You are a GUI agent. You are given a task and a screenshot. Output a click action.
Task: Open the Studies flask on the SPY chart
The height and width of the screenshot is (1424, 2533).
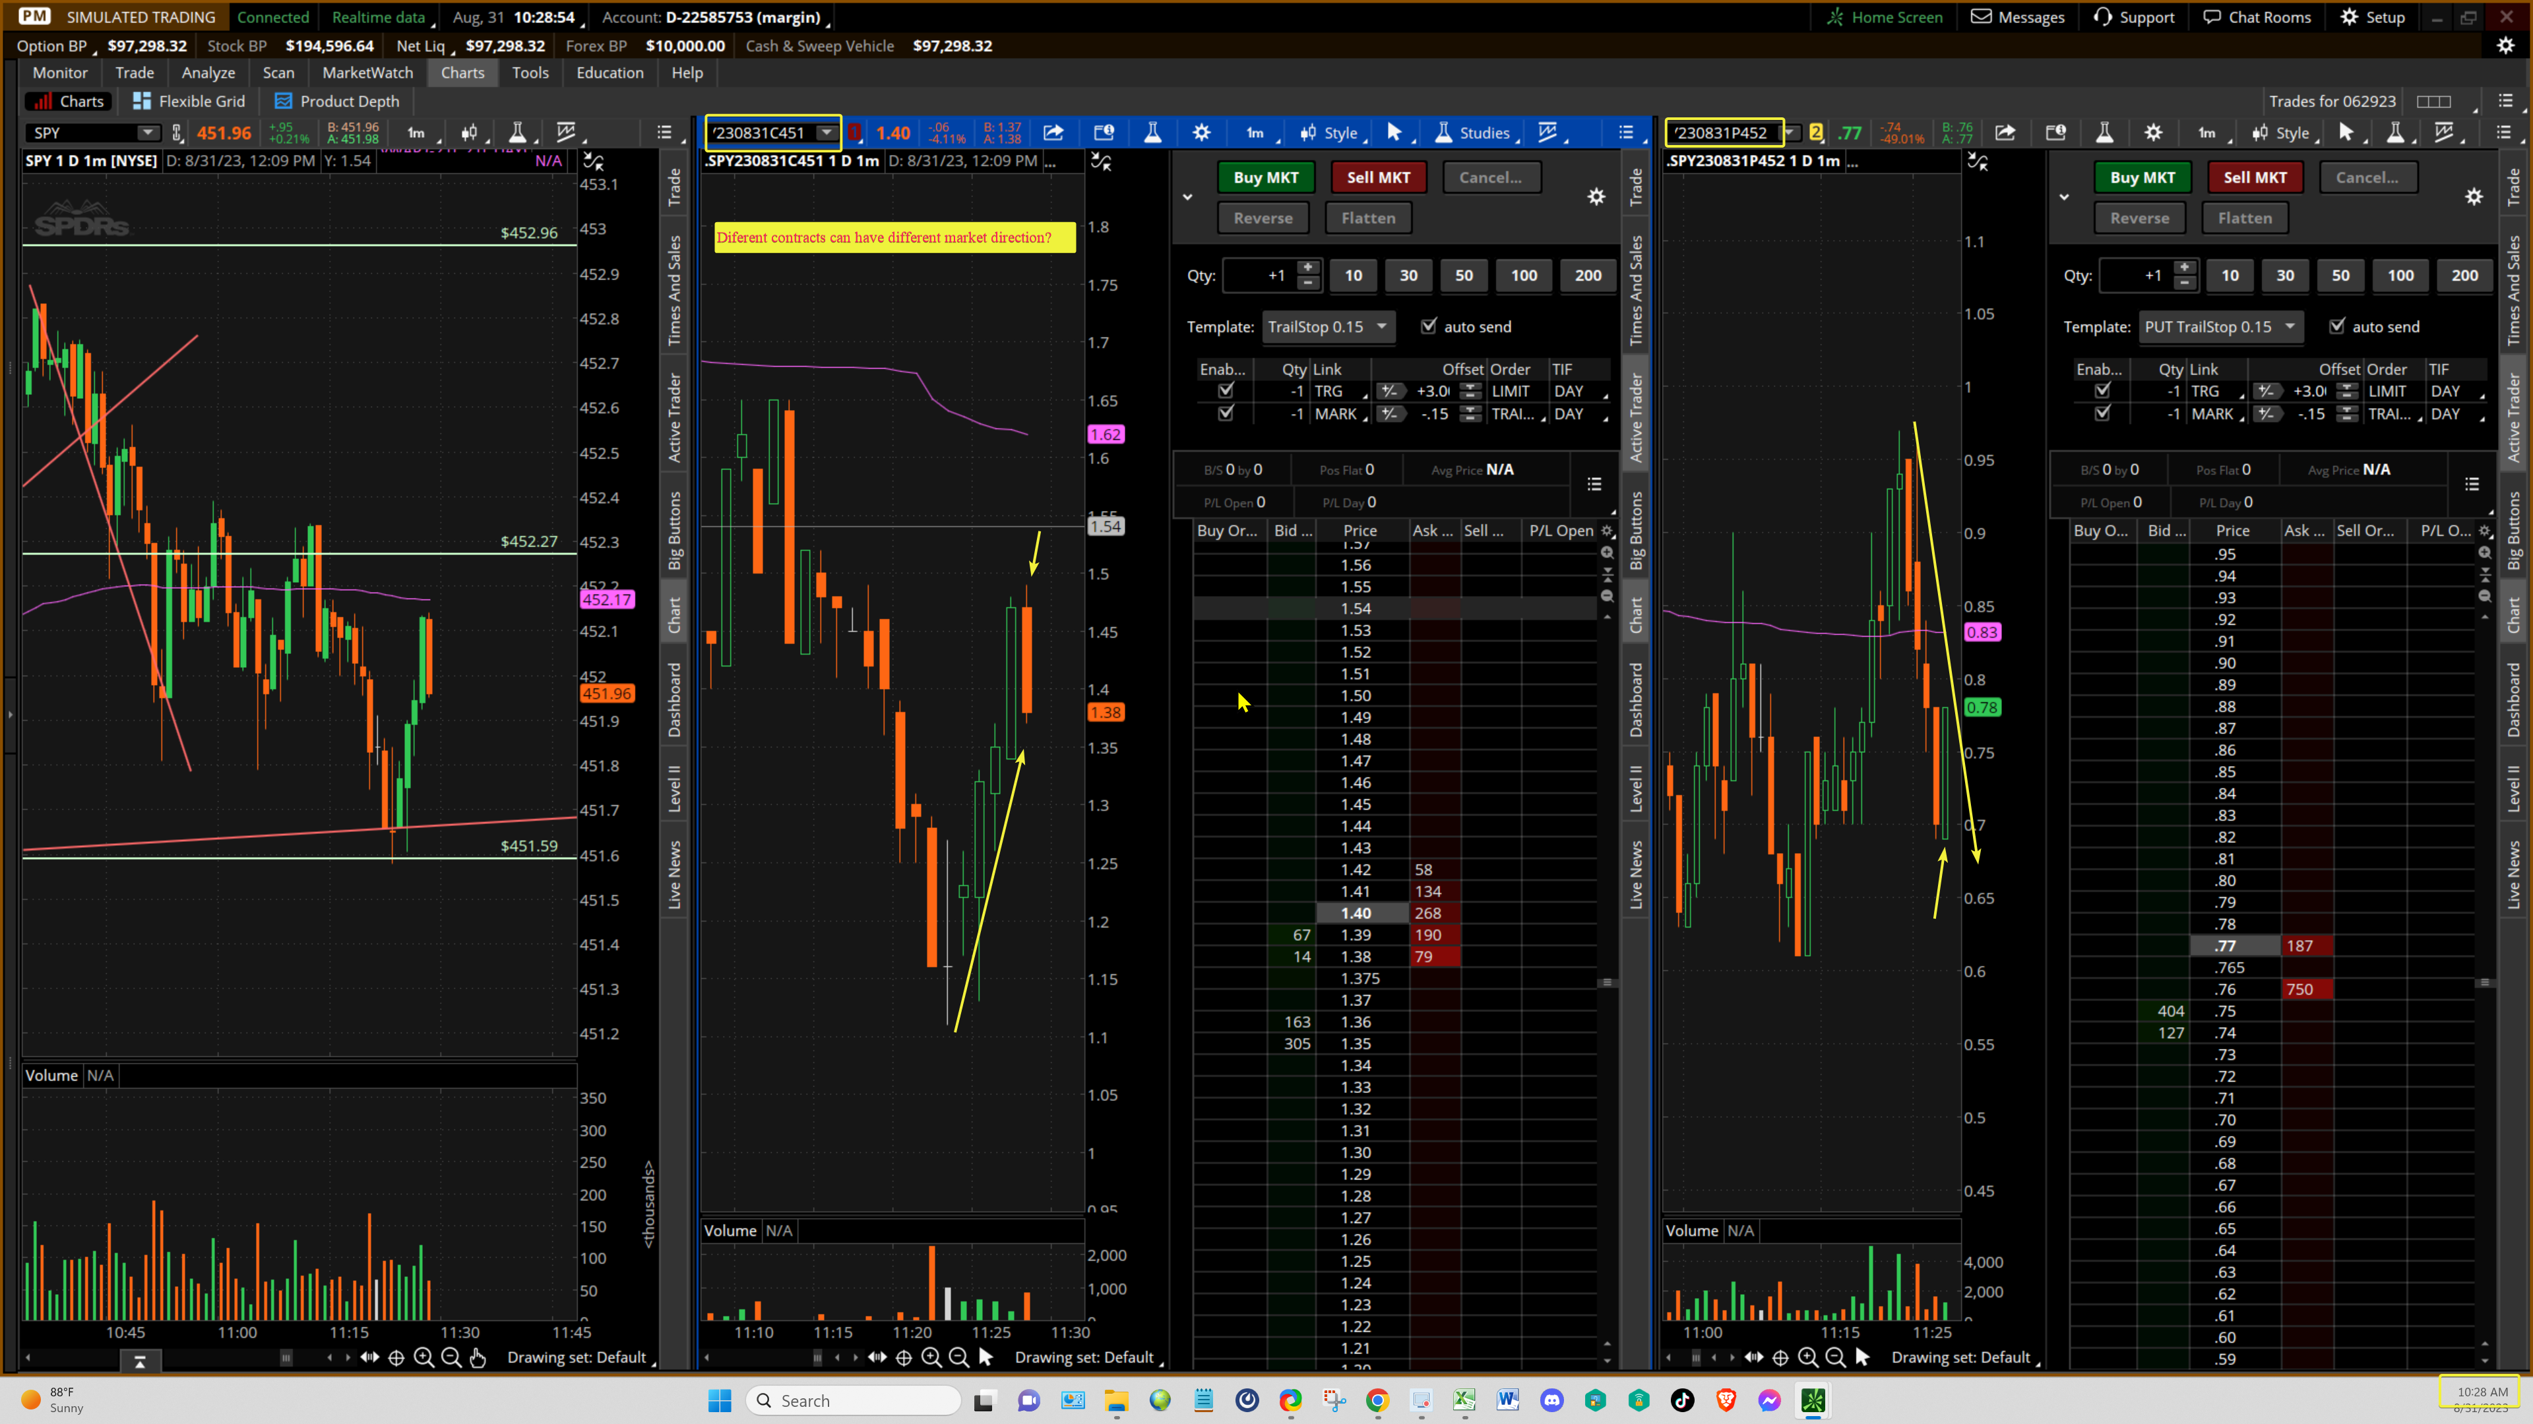click(x=517, y=133)
